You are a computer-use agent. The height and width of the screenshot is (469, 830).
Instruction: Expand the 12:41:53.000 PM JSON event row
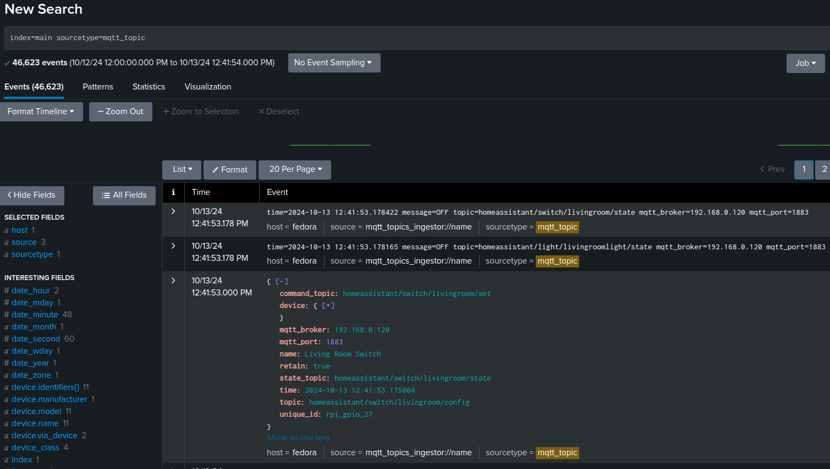[x=173, y=281]
